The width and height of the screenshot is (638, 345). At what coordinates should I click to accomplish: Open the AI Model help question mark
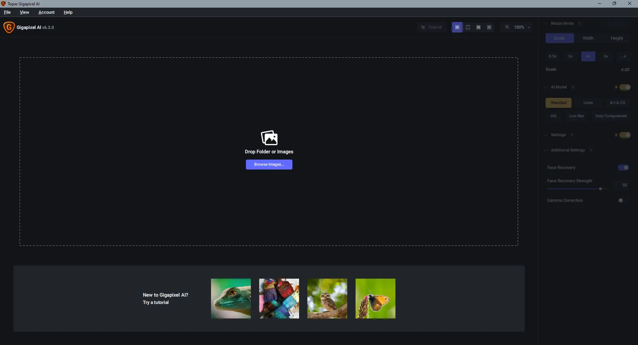(x=573, y=87)
